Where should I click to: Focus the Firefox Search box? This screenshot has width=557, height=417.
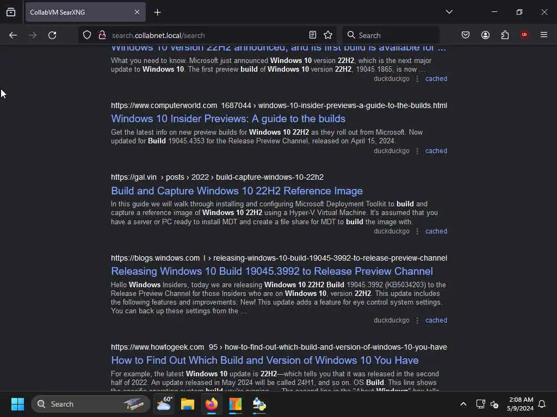tap(391, 35)
